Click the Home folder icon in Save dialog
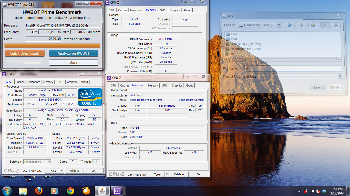This screenshot has width=350, height=196. pos(302,25)
